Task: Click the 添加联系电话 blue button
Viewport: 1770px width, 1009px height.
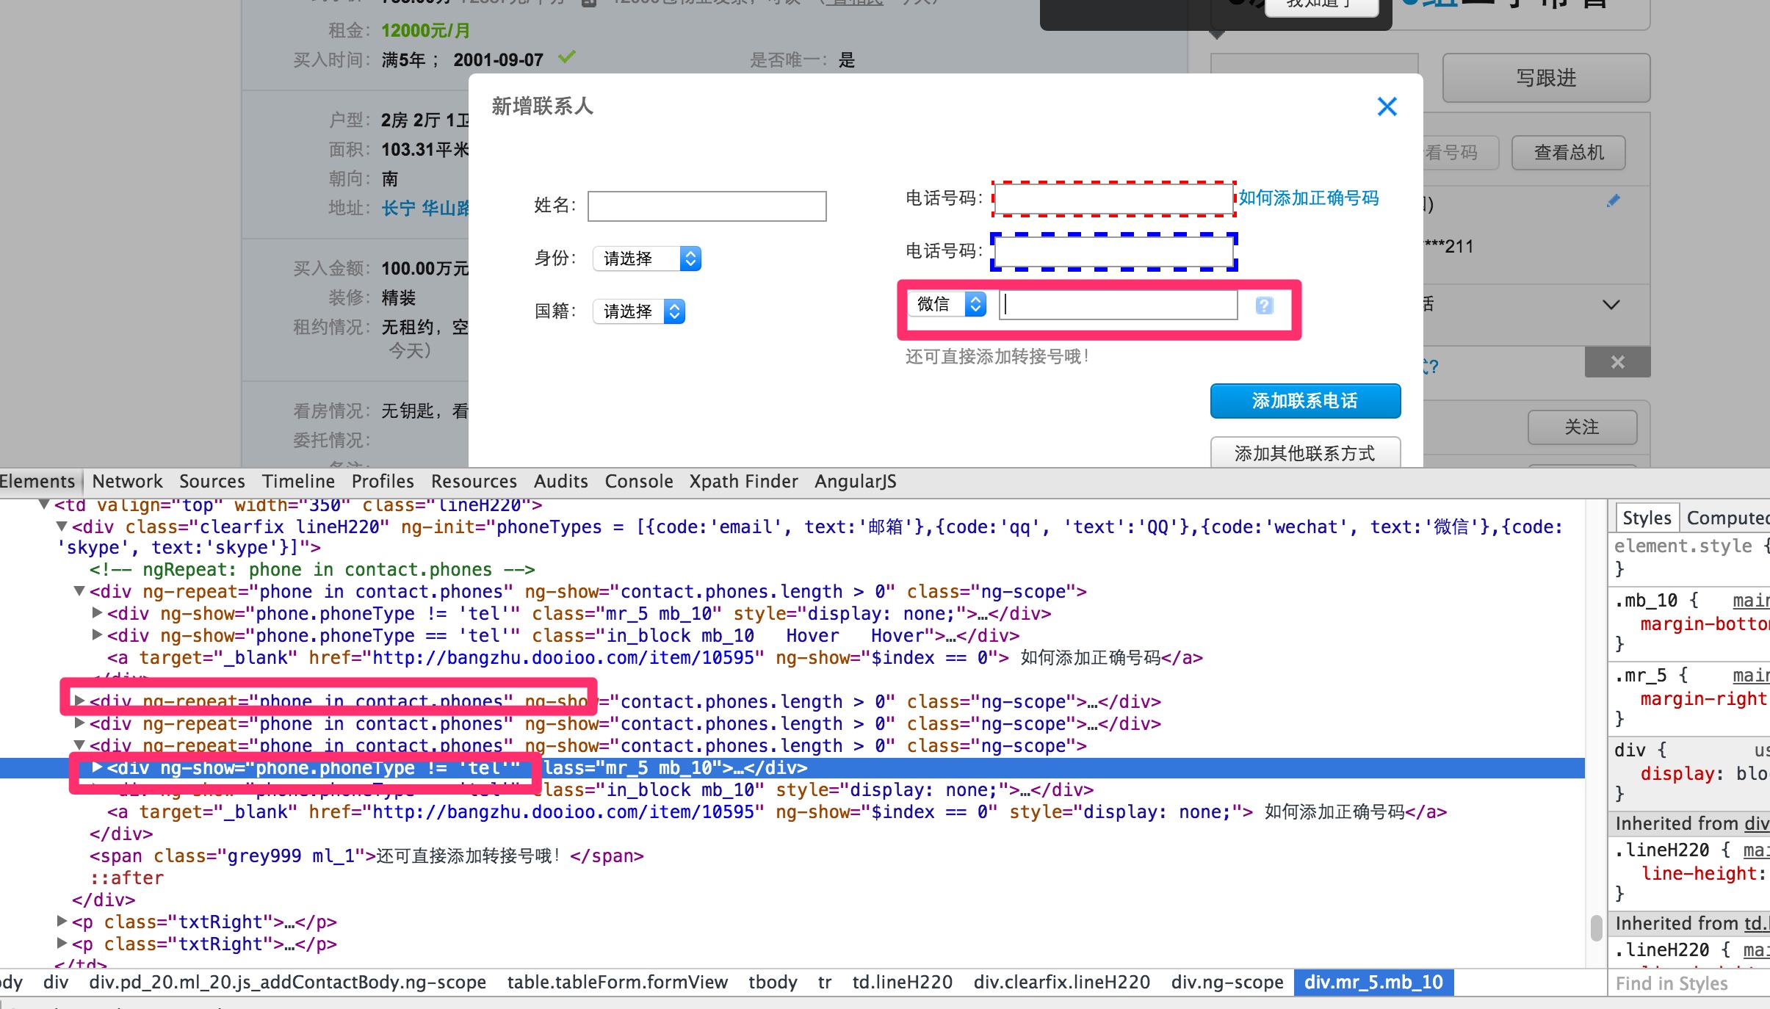Action: (1305, 401)
